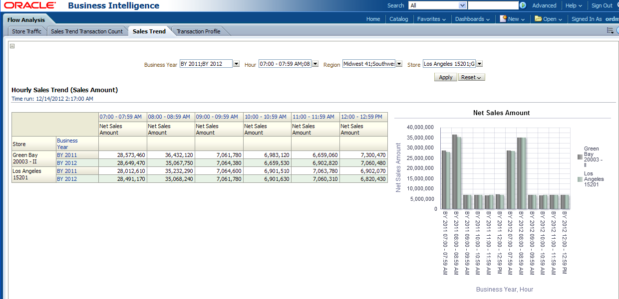The height and width of the screenshot is (299, 619).
Task: Click the Reset button
Action: (x=471, y=77)
